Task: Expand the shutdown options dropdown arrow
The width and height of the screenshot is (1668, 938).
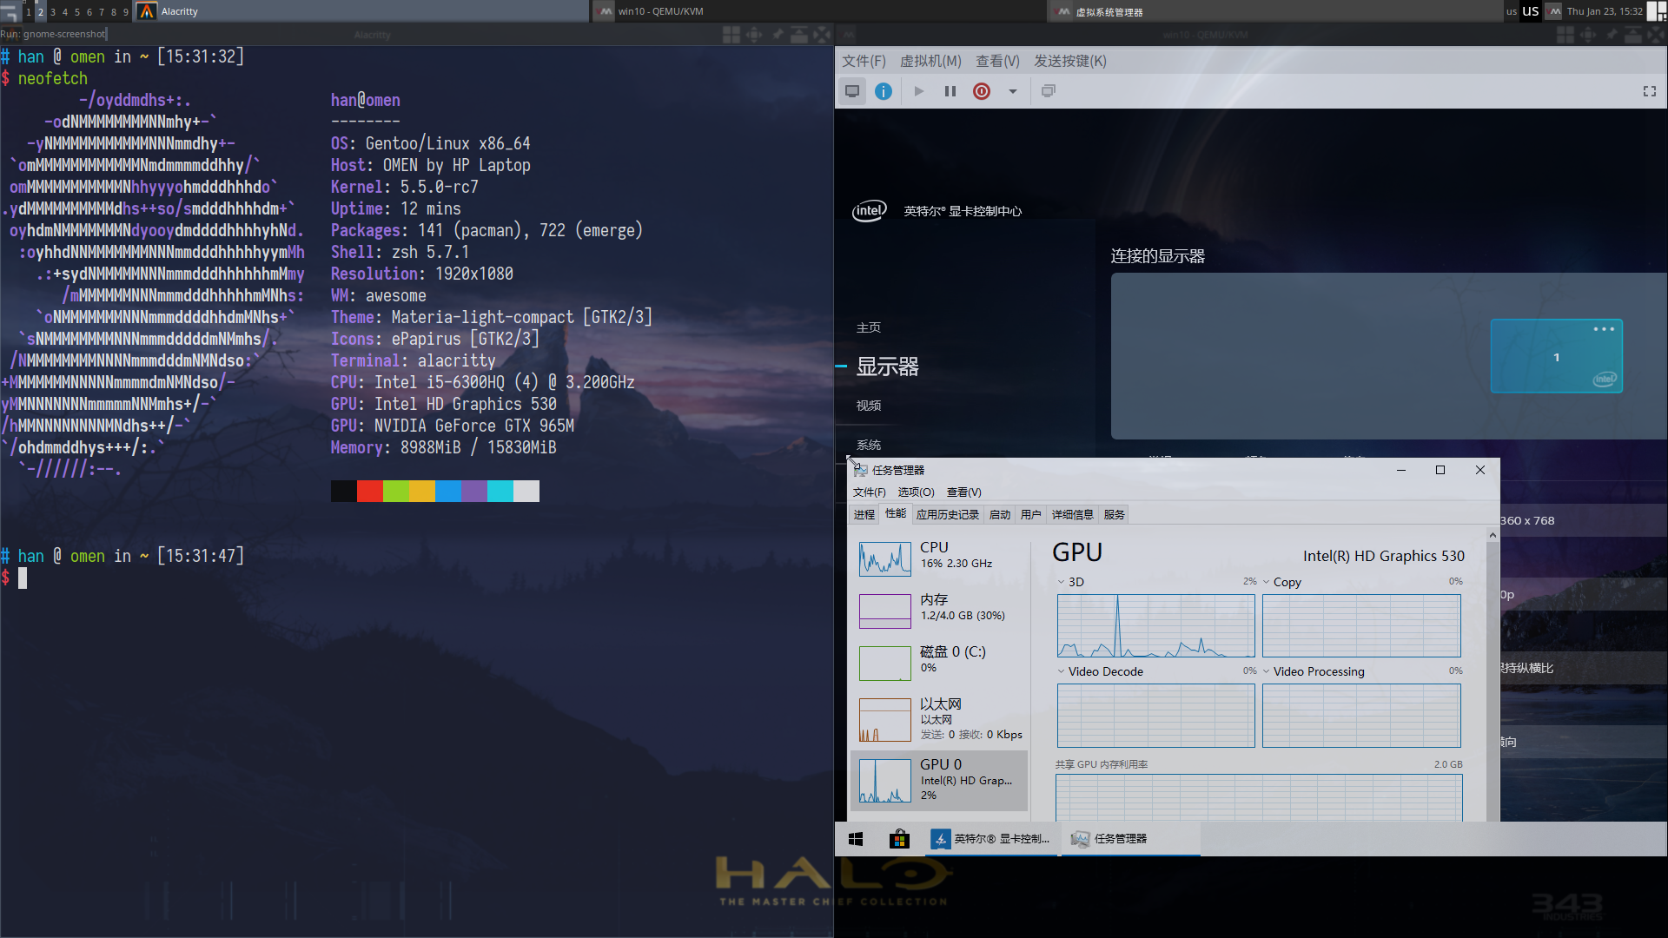Action: 1012,90
